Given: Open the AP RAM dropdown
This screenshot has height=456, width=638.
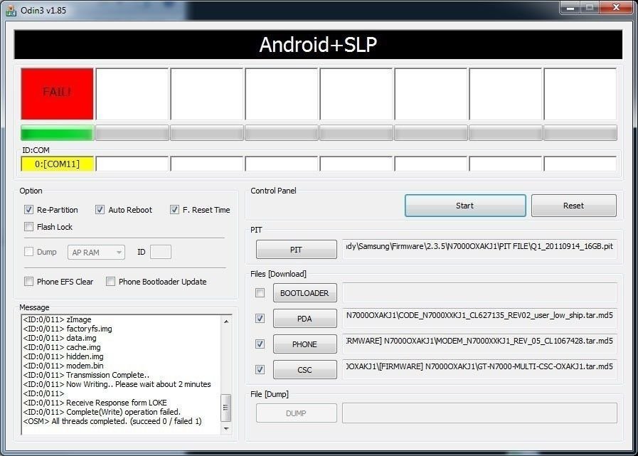Looking at the screenshot, I should click(x=96, y=253).
